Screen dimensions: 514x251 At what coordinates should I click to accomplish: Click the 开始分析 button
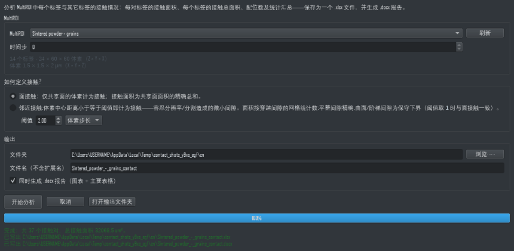(x=23, y=202)
